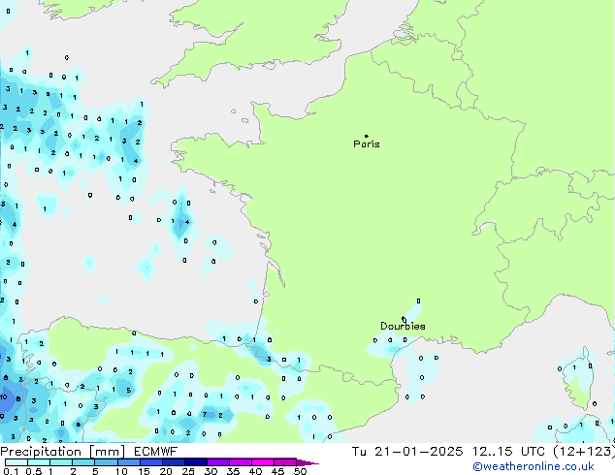
Task: Select the 20 mm legend color swatch
Action: click(x=174, y=462)
